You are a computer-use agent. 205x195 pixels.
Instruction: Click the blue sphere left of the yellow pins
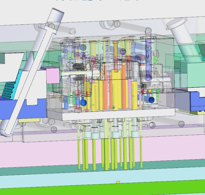pyautogui.click(x=84, y=103)
